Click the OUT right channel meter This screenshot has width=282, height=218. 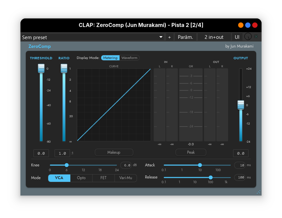click(x=222, y=105)
